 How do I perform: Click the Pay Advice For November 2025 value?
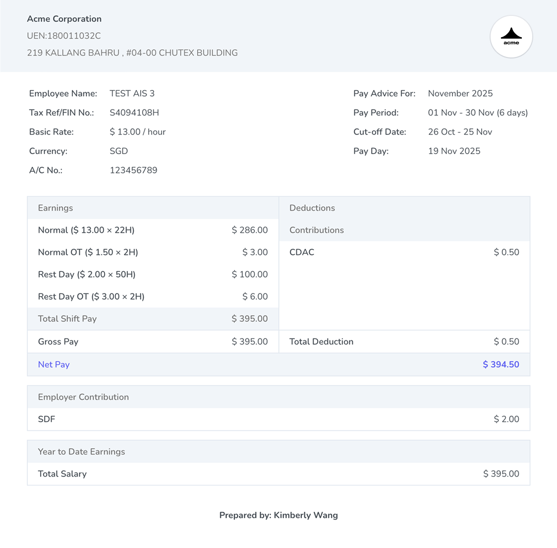coord(460,93)
